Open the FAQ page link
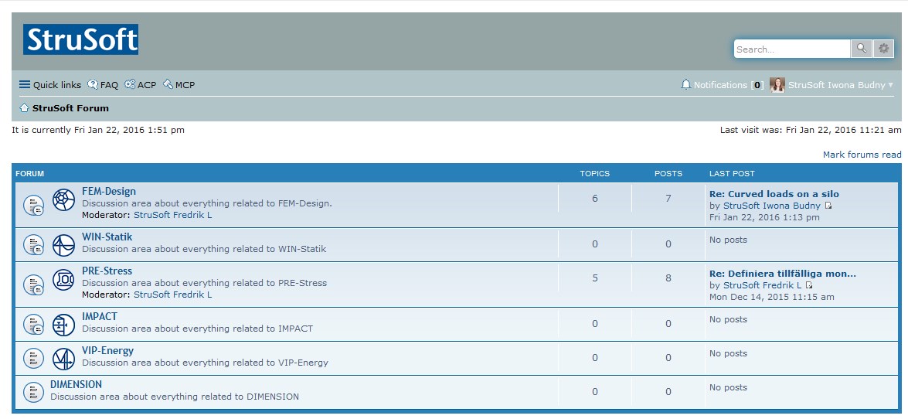Screen dimensions: 908x419 tap(109, 84)
